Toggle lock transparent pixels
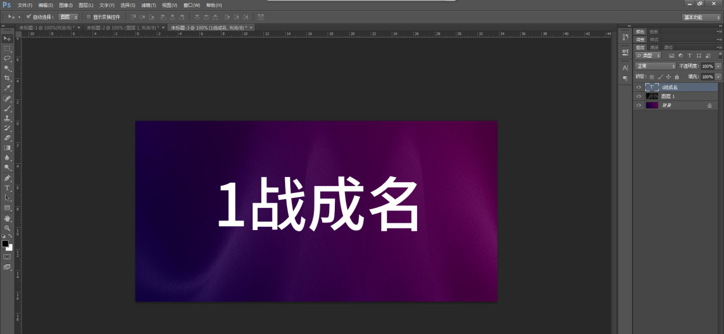 pyautogui.click(x=651, y=77)
